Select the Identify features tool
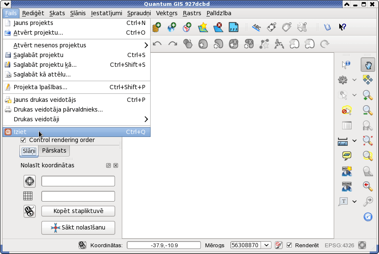 click(x=346, y=65)
